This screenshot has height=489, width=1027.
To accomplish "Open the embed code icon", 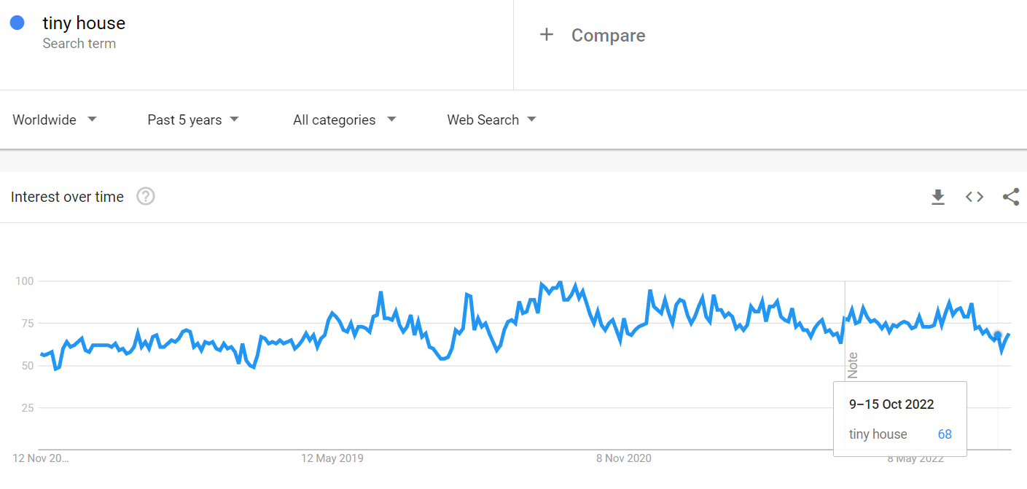I will click(975, 197).
